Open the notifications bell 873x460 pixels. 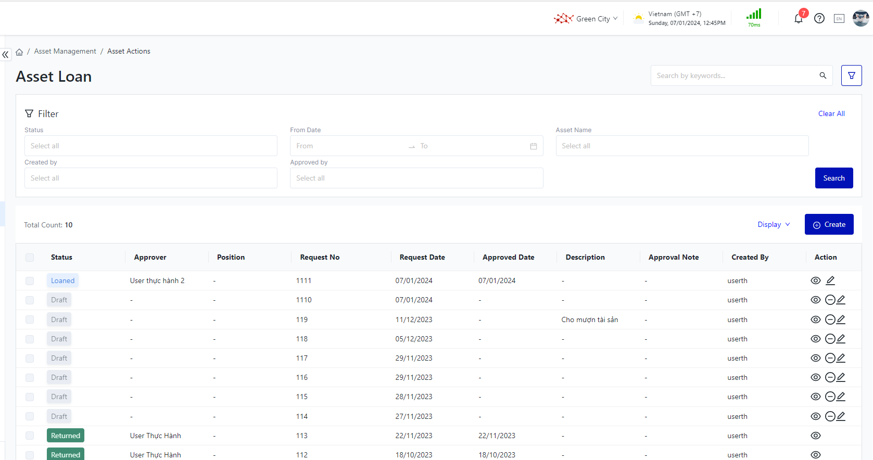click(798, 19)
